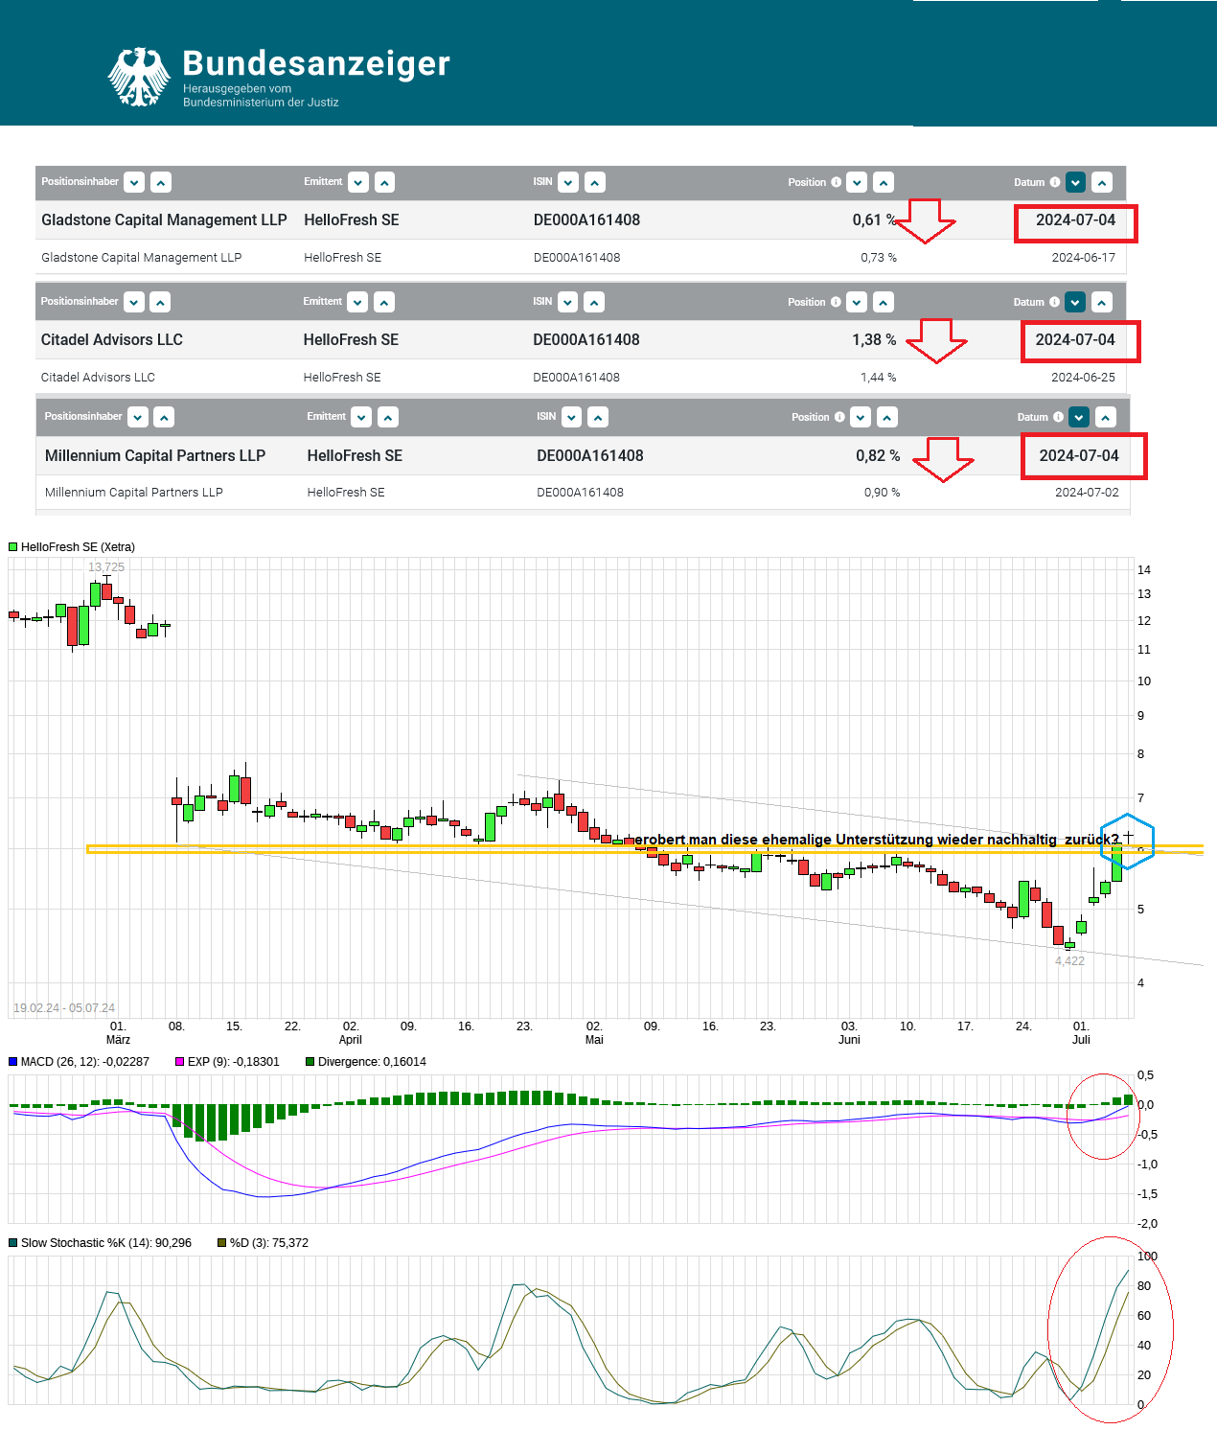This screenshot has height=1430, width=1217.
Task: Click the green Divergence legend swatch
Action: click(310, 1061)
